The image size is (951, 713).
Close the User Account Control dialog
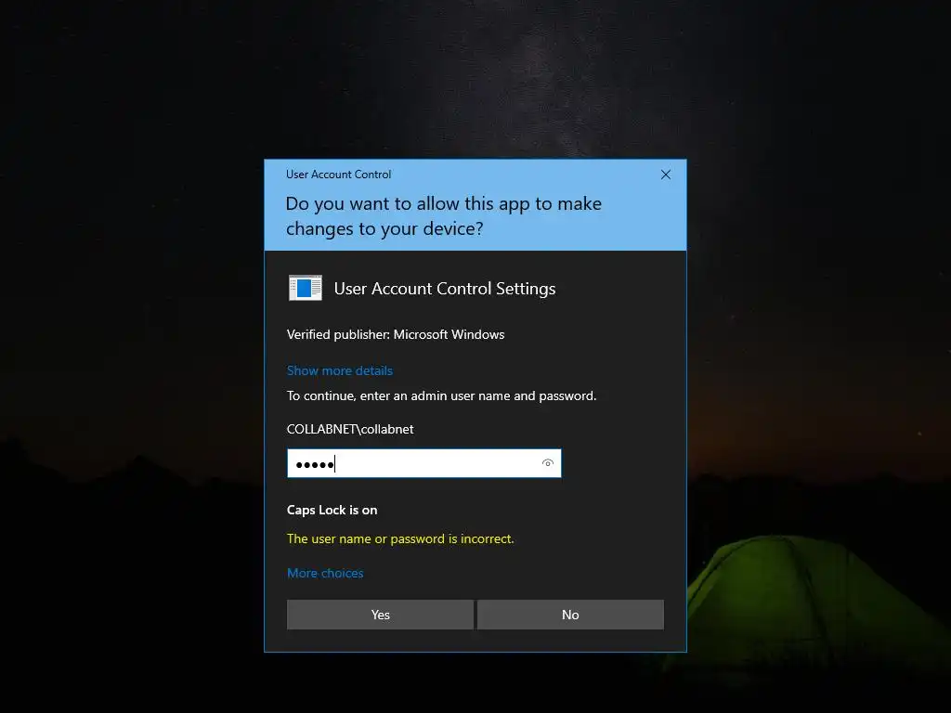coord(665,175)
